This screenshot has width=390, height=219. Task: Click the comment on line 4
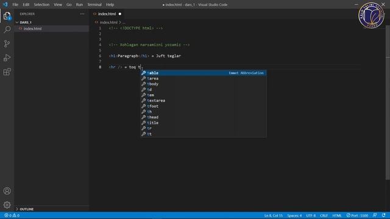(x=149, y=45)
